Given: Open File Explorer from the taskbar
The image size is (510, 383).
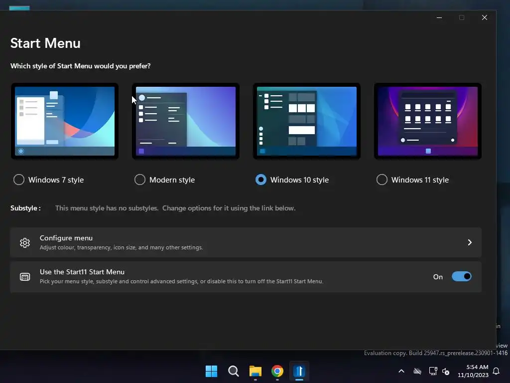Looking at the screenshot, I should [x=255, y=371].
